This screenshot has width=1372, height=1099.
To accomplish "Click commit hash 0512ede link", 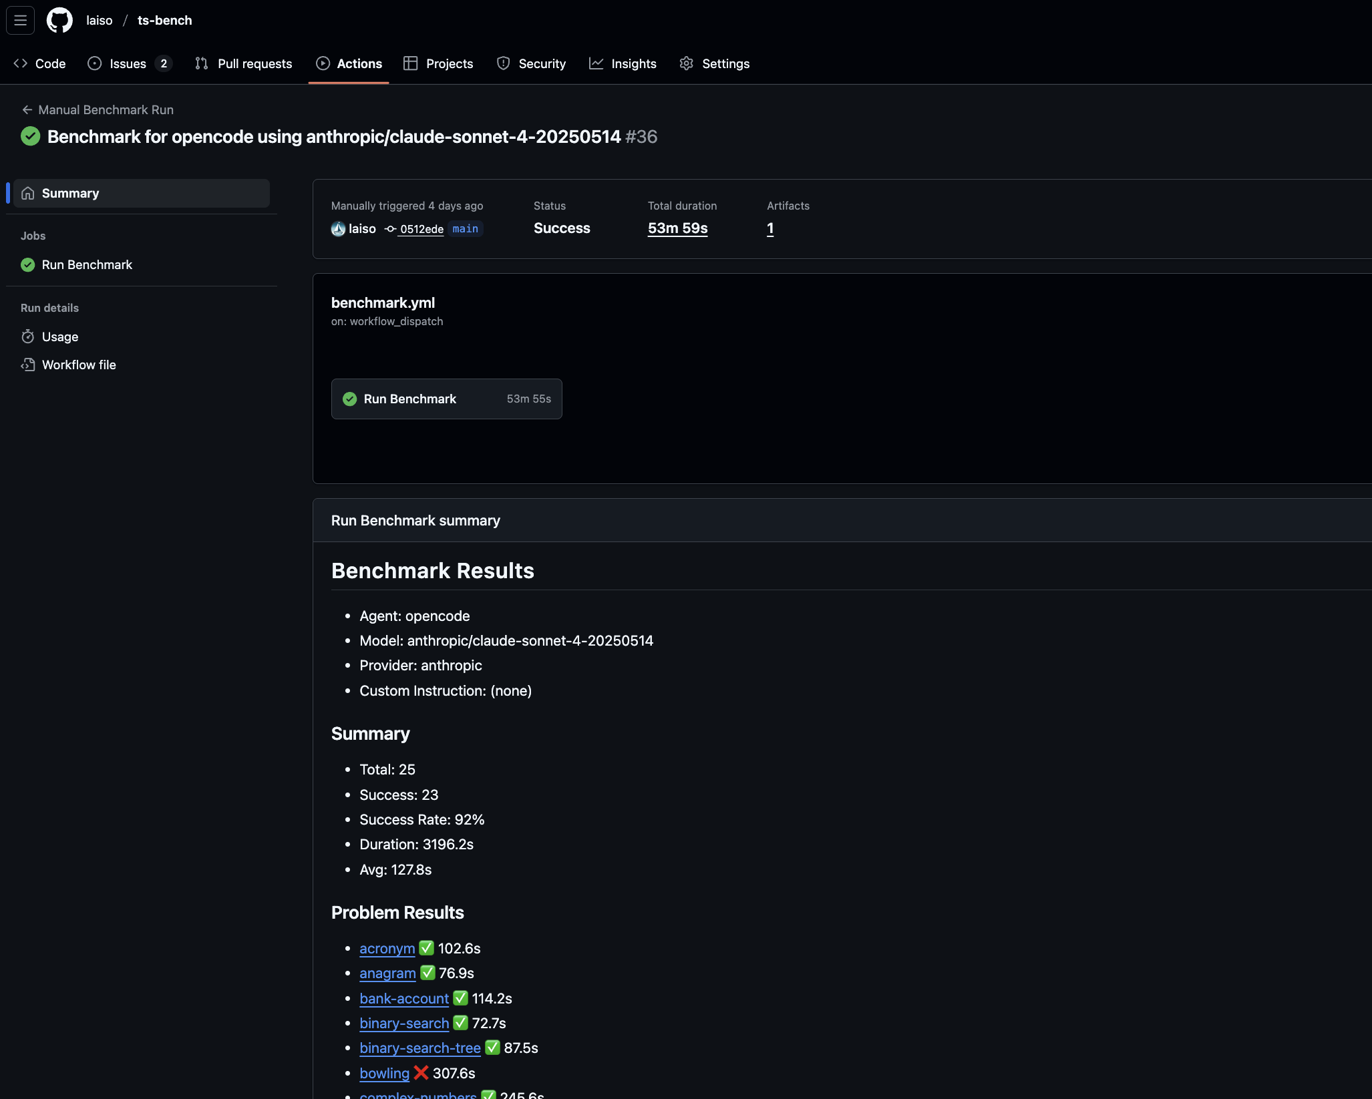I will [x=421, y=229].
